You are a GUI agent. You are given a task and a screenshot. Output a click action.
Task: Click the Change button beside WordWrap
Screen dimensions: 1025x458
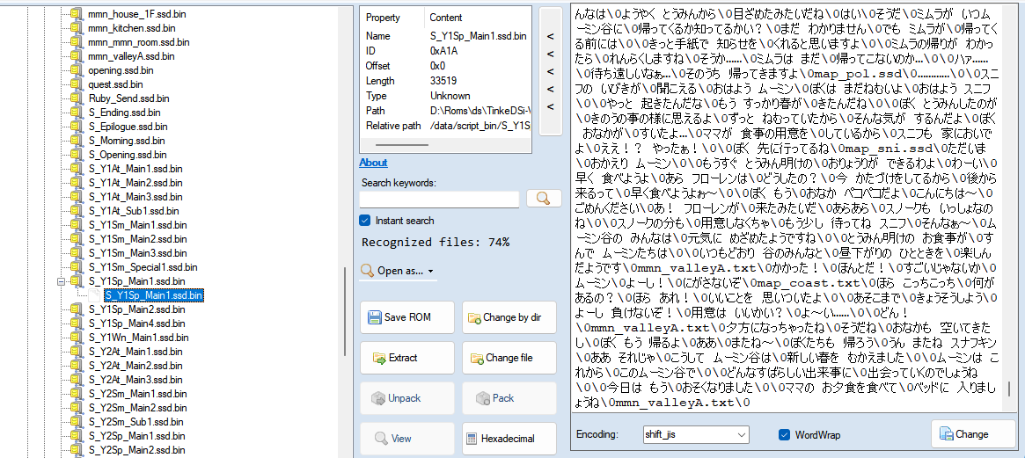(972, 434)
